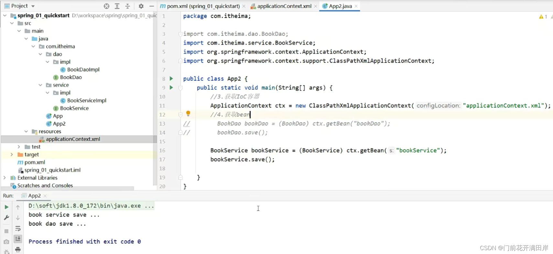553x254 pixels.
Task: Click the print icon in Run console
Action: coord(18,249)
